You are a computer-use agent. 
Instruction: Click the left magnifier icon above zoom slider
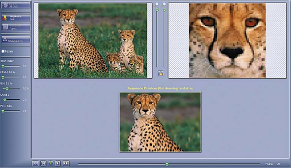pyautogui.click(x=157, y=4)
